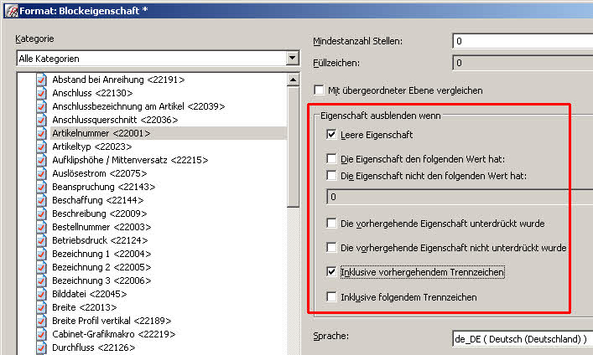
Task: Click the icon beside Artikelnummer <22001>
Action: (x=42, y=133)
